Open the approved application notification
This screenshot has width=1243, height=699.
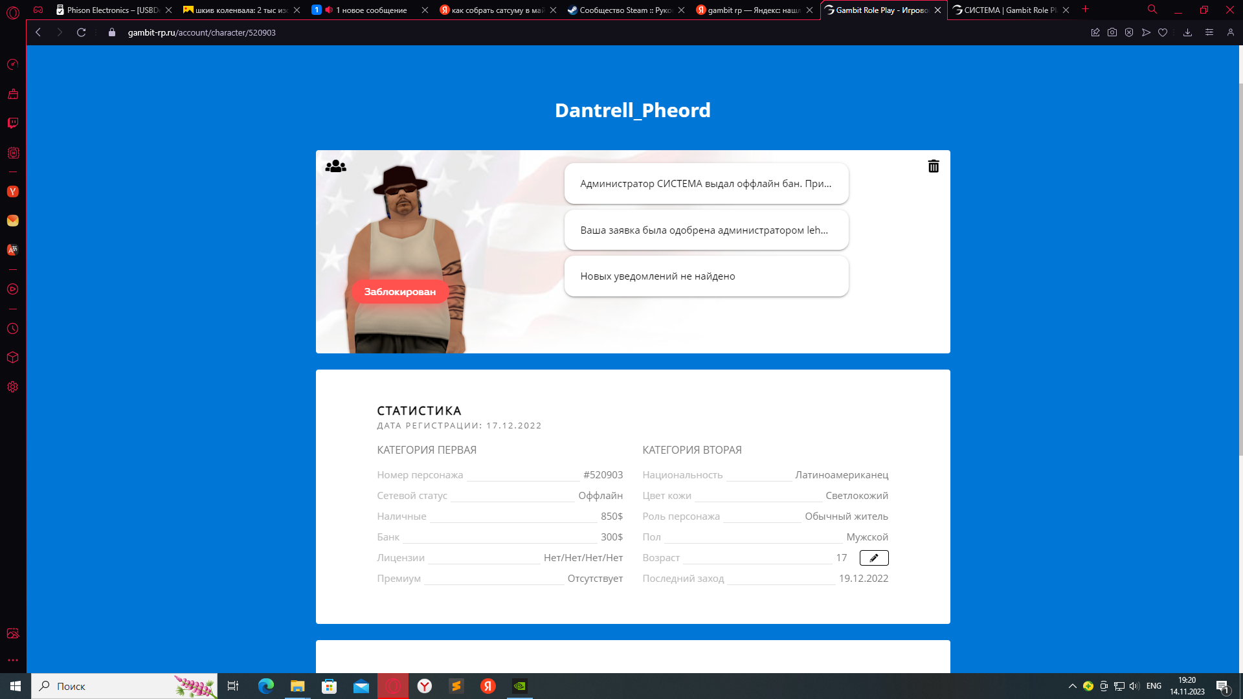(x=706, y=230)
